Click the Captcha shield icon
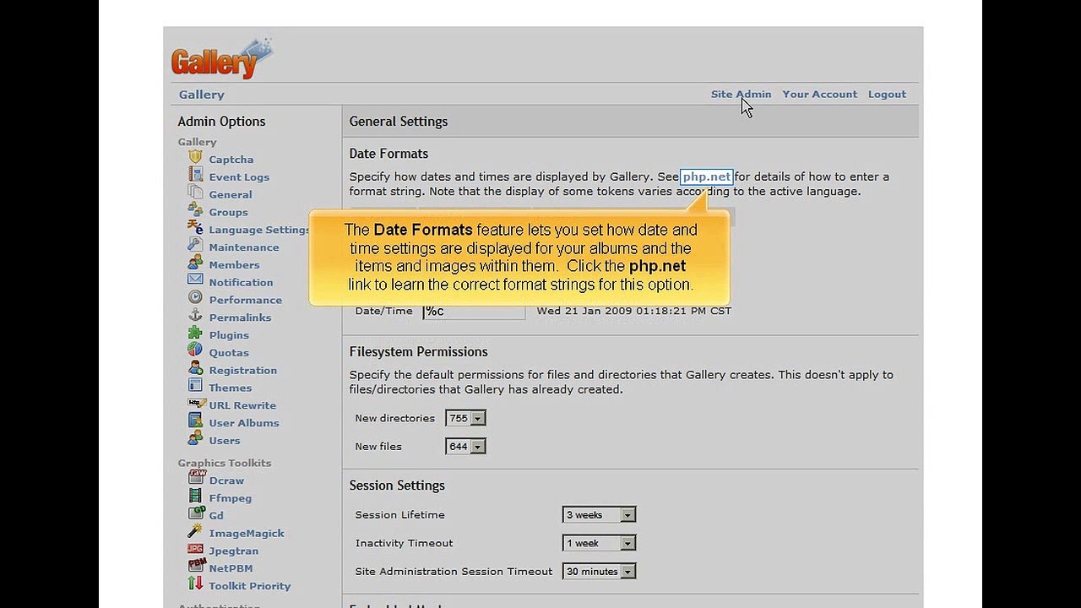This screenshot has width=1081, height=608. (x=195, y=158)
